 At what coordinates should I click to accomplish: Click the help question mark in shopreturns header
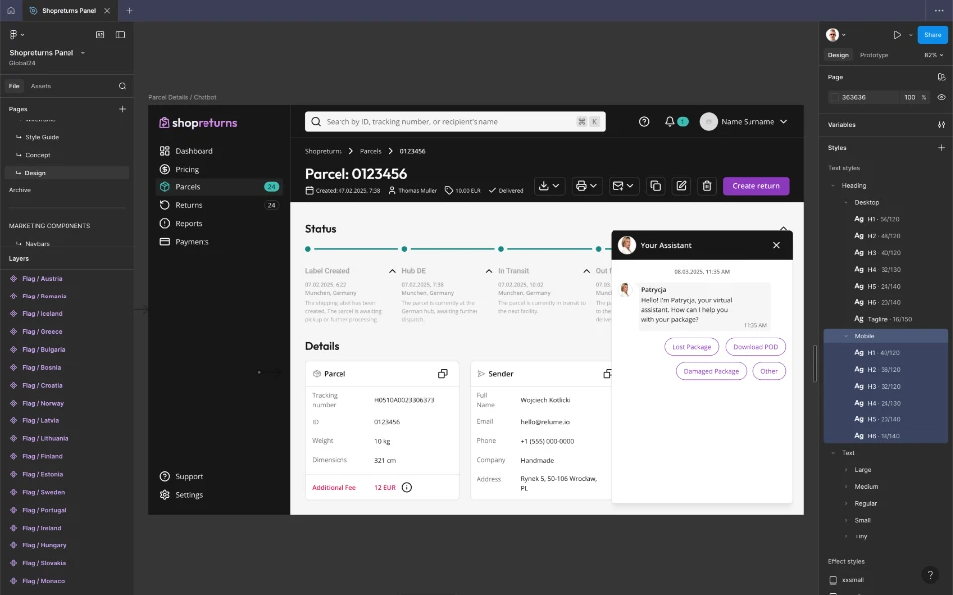[644, 121]
